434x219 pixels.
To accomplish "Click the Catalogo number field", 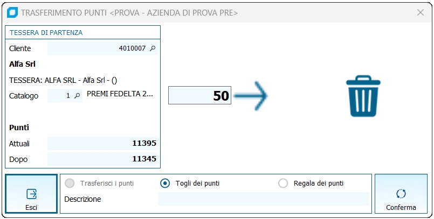I will (60, 95).
